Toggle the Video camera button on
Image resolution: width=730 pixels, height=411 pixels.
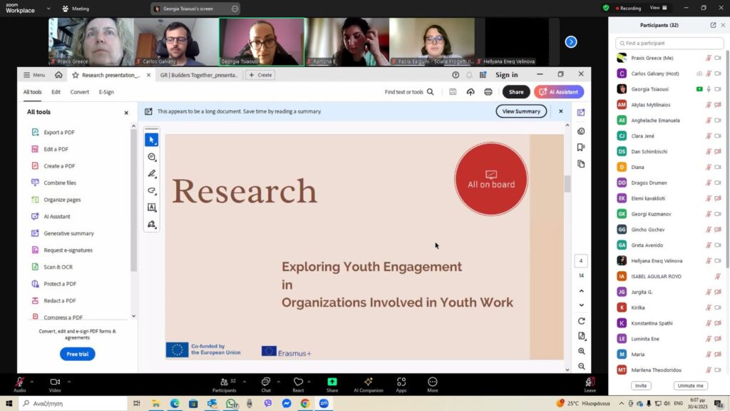pyautogui.click(x=55, y=382)
